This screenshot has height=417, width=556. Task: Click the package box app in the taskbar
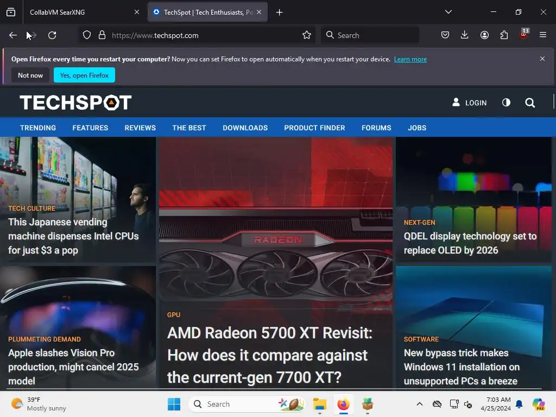tap(368, 404)
